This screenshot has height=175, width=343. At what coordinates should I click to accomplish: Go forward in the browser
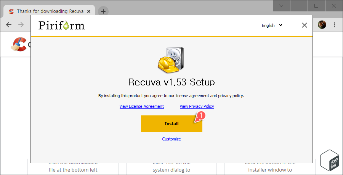pos(21,25)
